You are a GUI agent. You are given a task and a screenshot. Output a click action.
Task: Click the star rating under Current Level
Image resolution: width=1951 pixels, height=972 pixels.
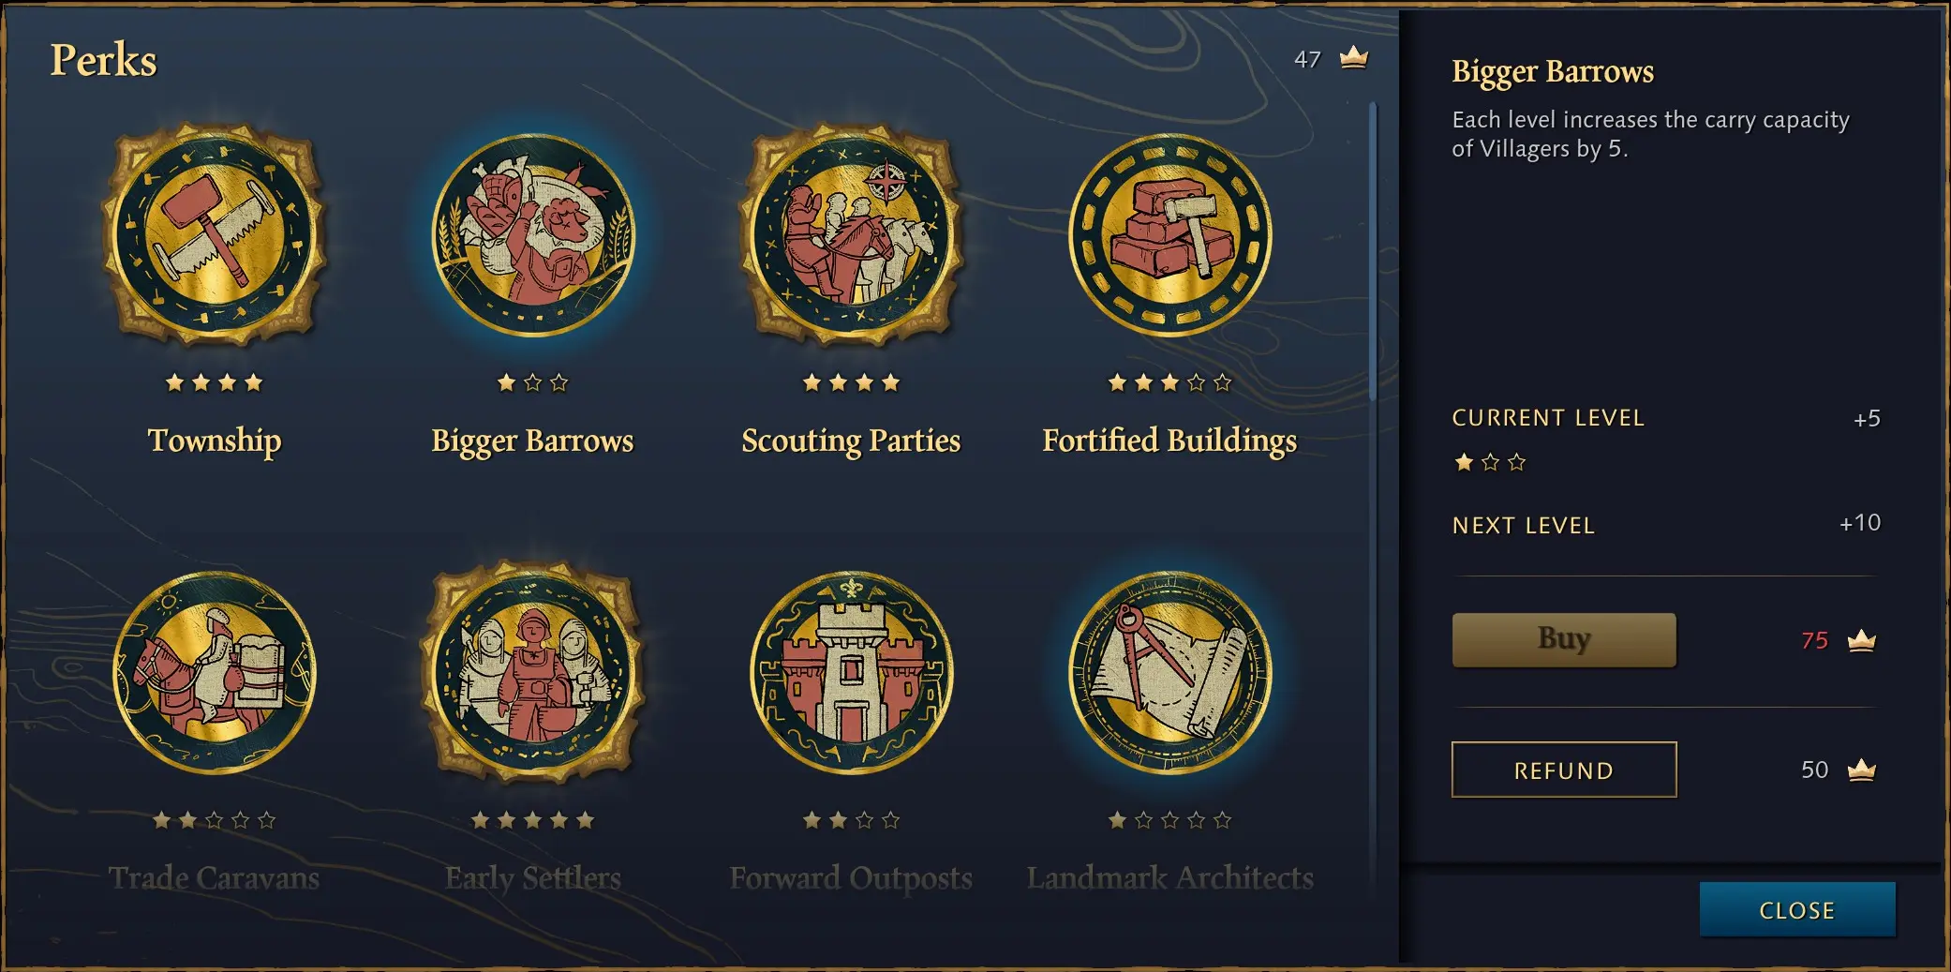(1490, 462)
